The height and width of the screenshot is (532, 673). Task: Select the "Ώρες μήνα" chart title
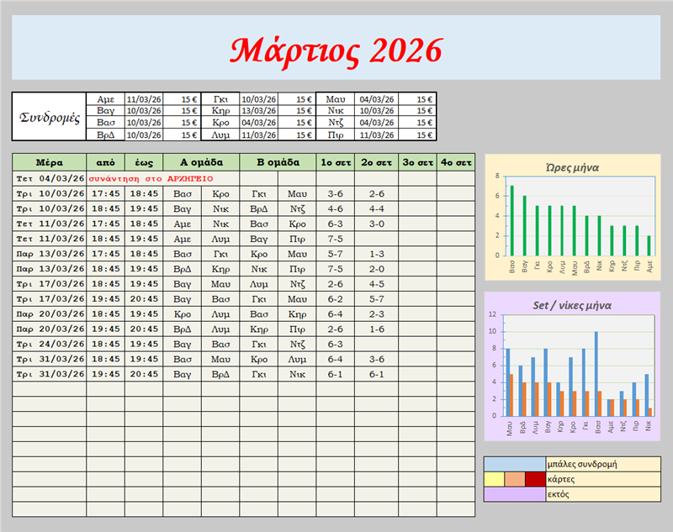(571, 167)
